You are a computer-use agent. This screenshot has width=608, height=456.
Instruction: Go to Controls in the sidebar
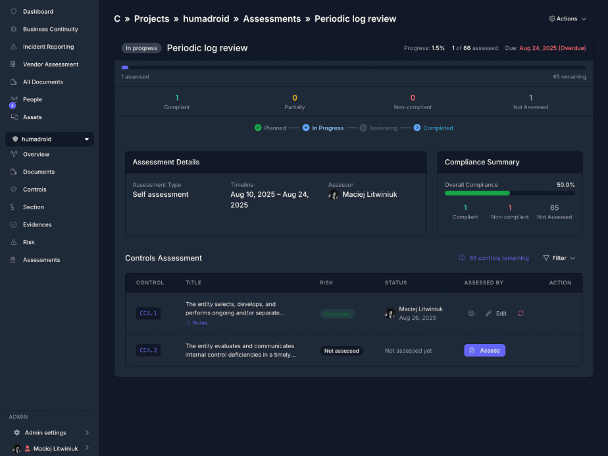click(x=34, y=190)
